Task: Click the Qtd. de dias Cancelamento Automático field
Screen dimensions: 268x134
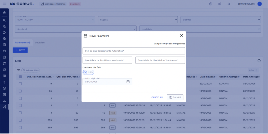Action: 134,51
